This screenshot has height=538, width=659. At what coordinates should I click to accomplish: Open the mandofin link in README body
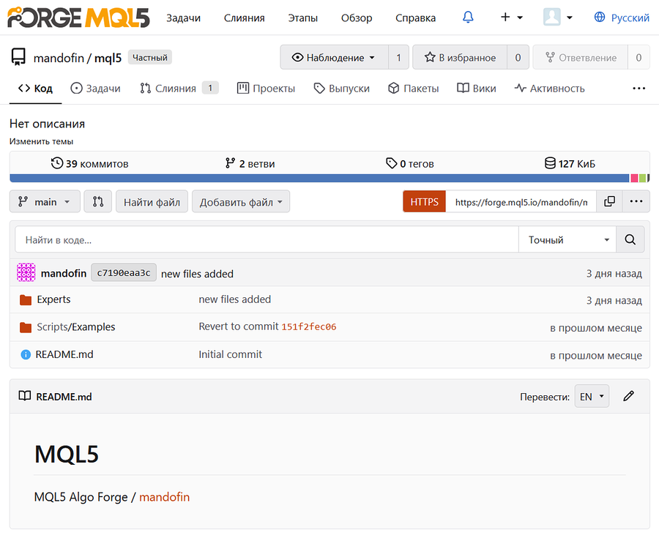(164, 497)
